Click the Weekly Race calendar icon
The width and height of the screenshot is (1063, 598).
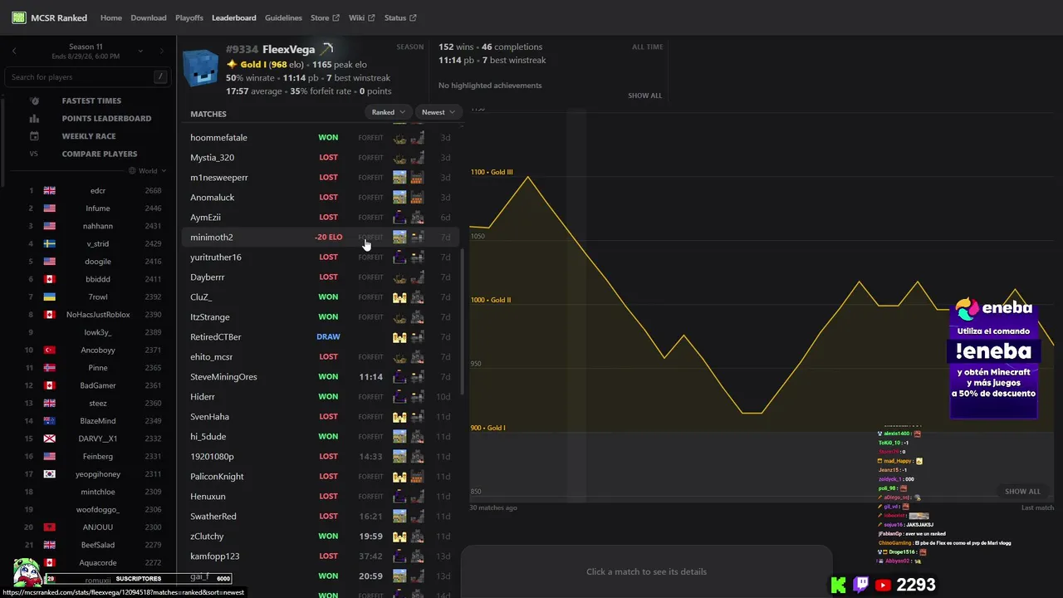pos(34,136)
